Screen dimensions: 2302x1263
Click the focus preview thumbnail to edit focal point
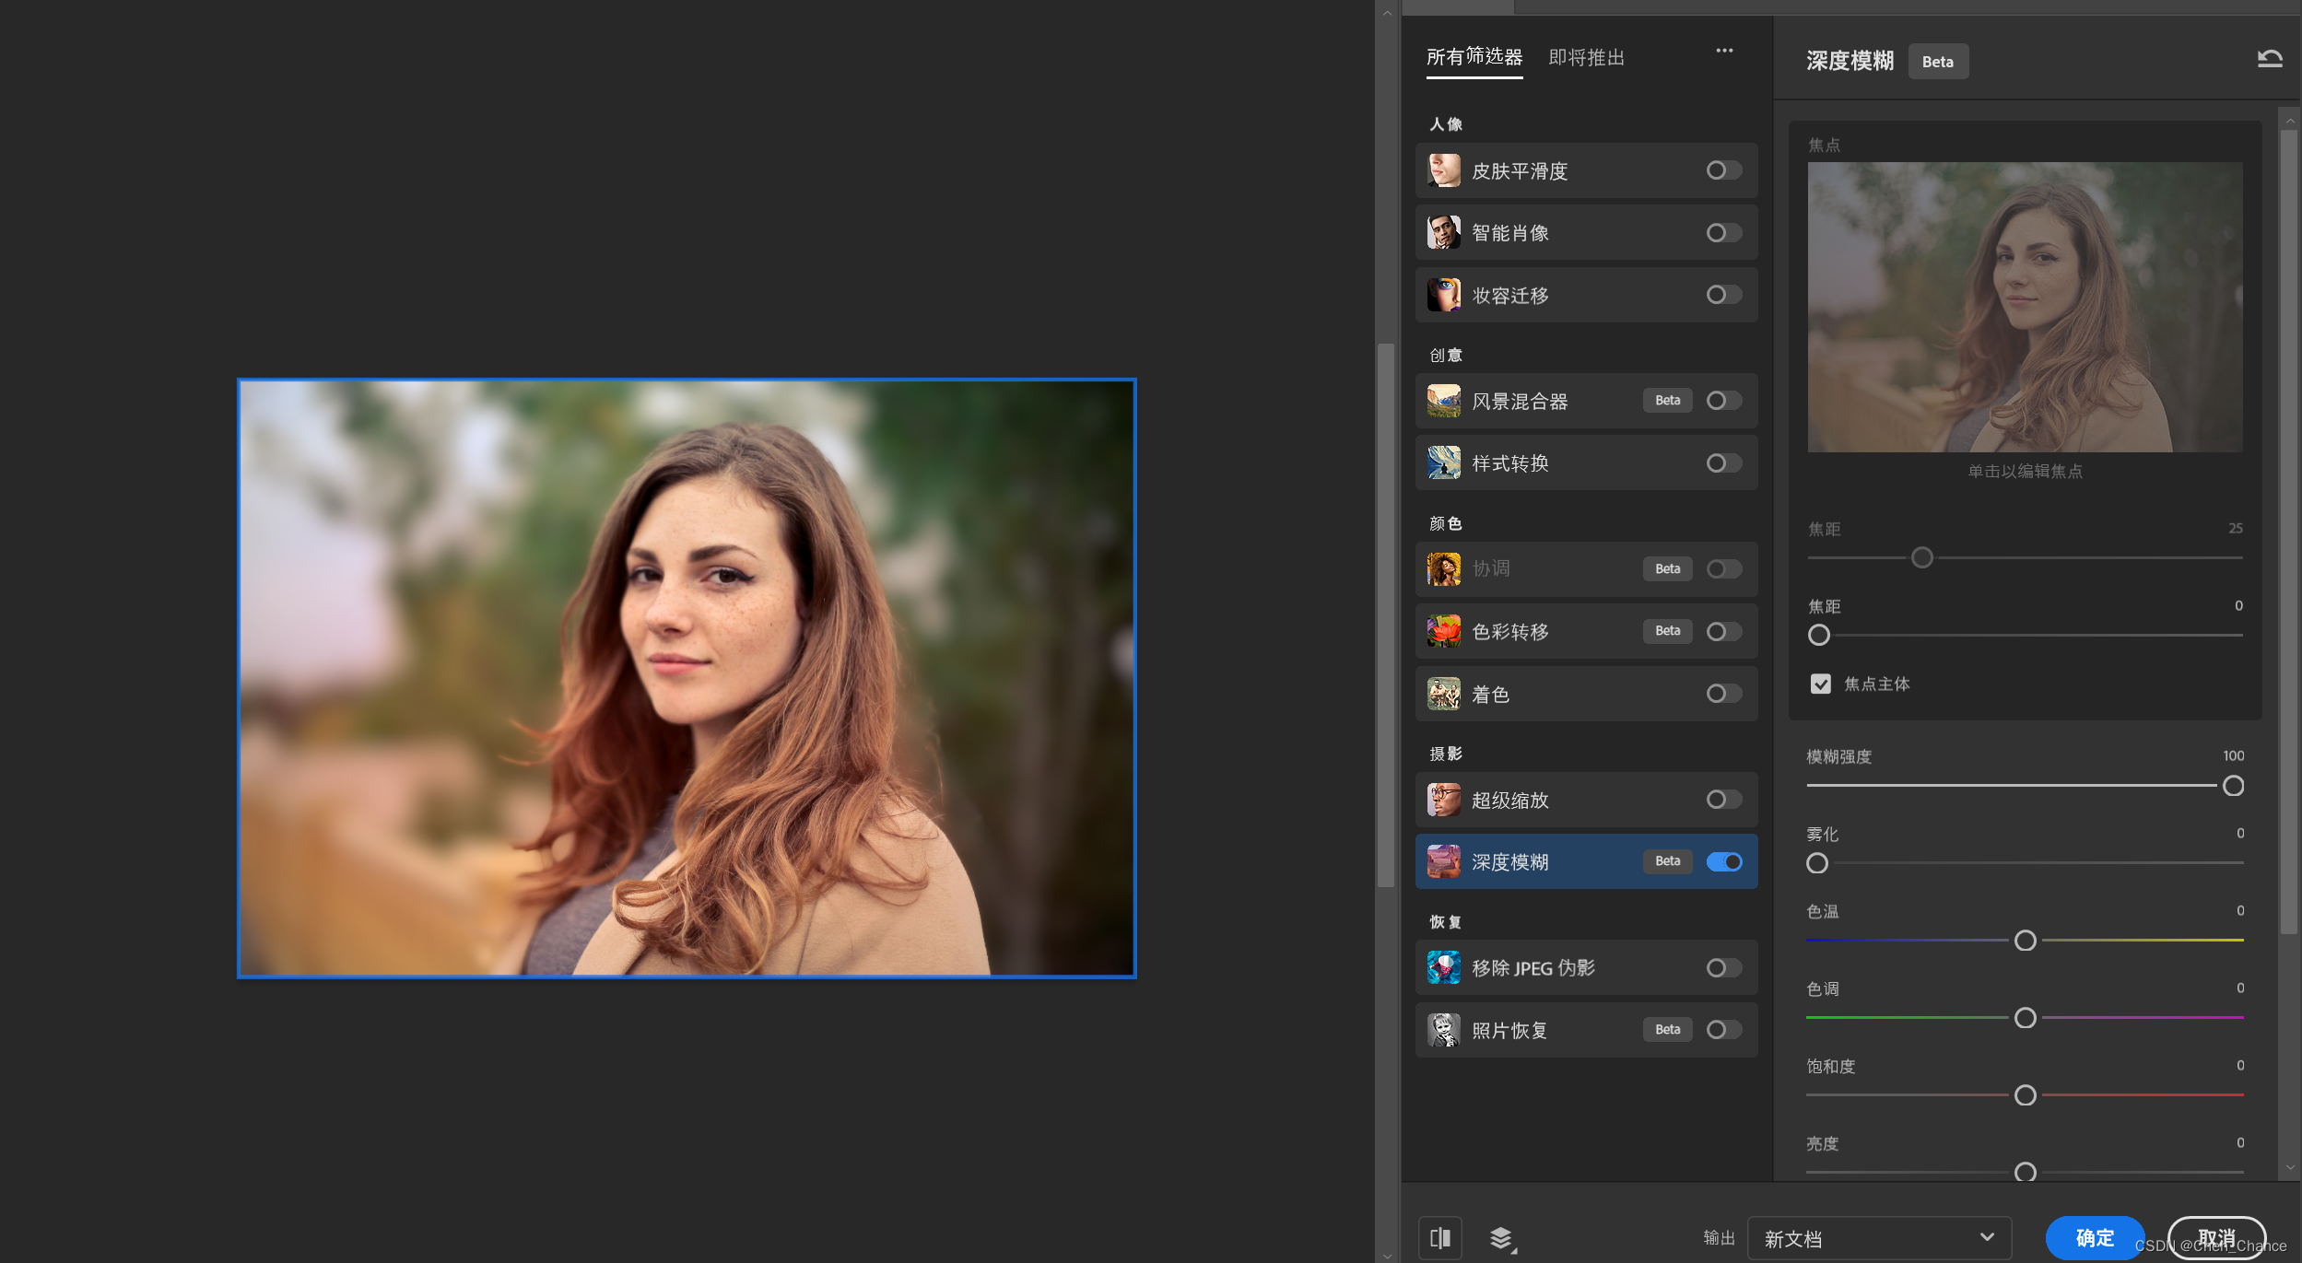pos(2025,308)
